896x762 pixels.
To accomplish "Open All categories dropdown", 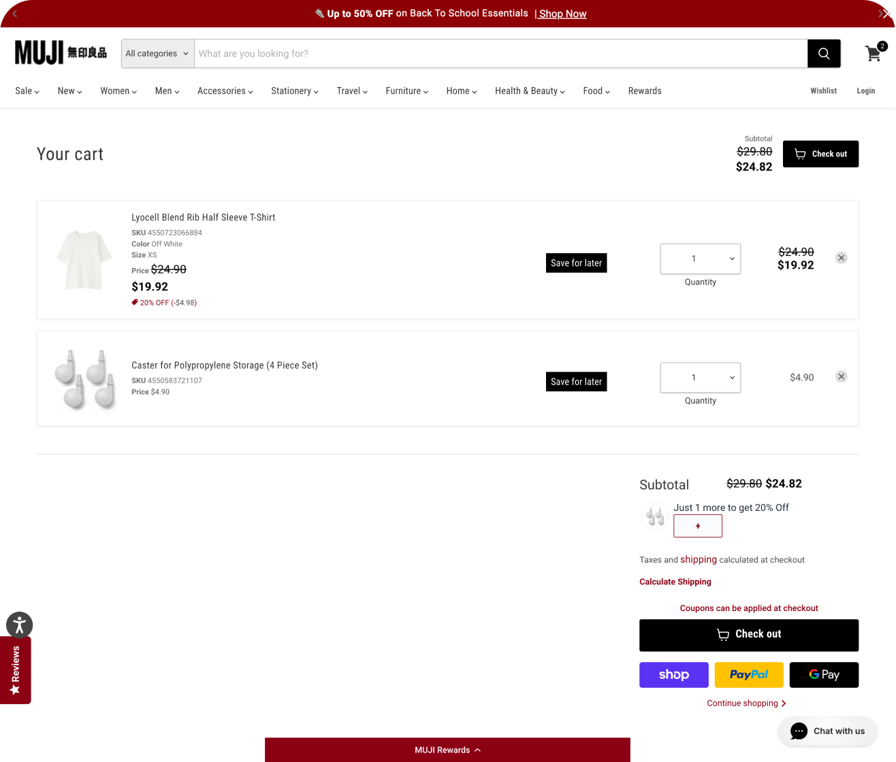I will (x=158, y=54).
